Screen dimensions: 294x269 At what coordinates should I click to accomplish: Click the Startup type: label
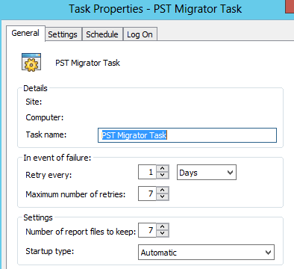pyautogui.click(x=50, y=251)
